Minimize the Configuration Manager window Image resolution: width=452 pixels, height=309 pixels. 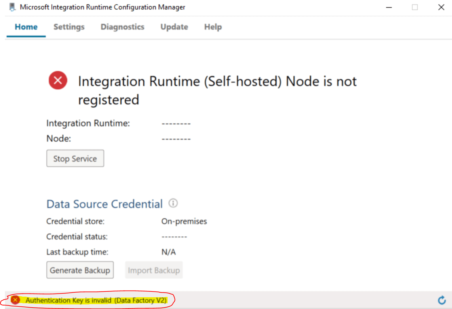389,7
